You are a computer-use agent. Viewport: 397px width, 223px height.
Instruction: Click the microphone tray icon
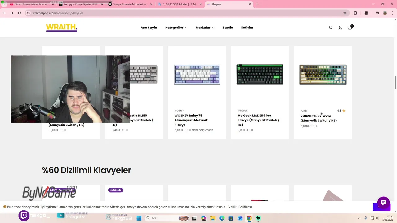[x=366, y=218]
